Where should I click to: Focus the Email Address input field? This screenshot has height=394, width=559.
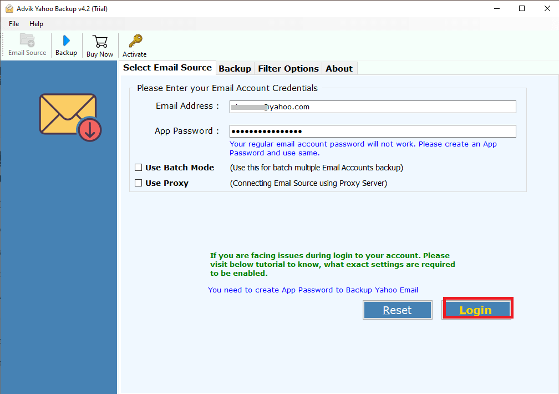point(373,107)
